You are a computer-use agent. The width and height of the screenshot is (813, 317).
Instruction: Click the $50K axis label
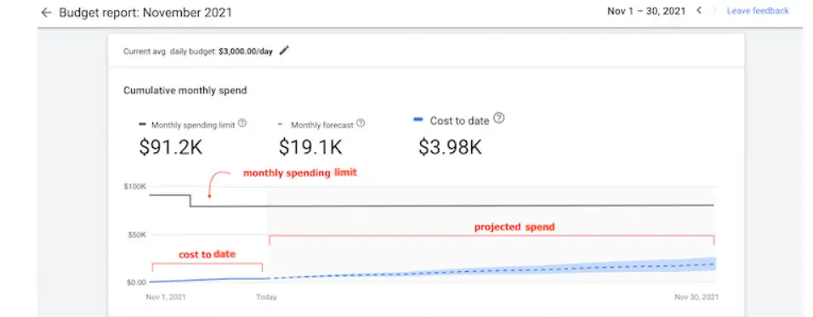137,235
